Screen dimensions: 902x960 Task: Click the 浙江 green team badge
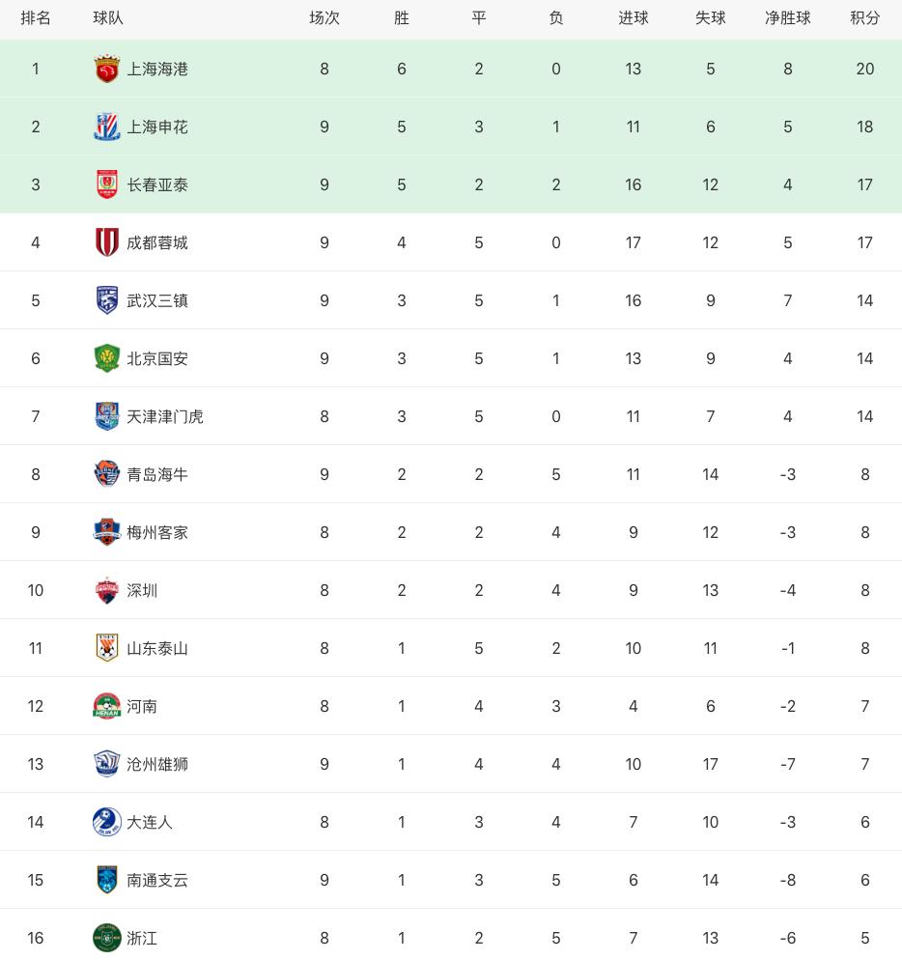click(106, 938)
